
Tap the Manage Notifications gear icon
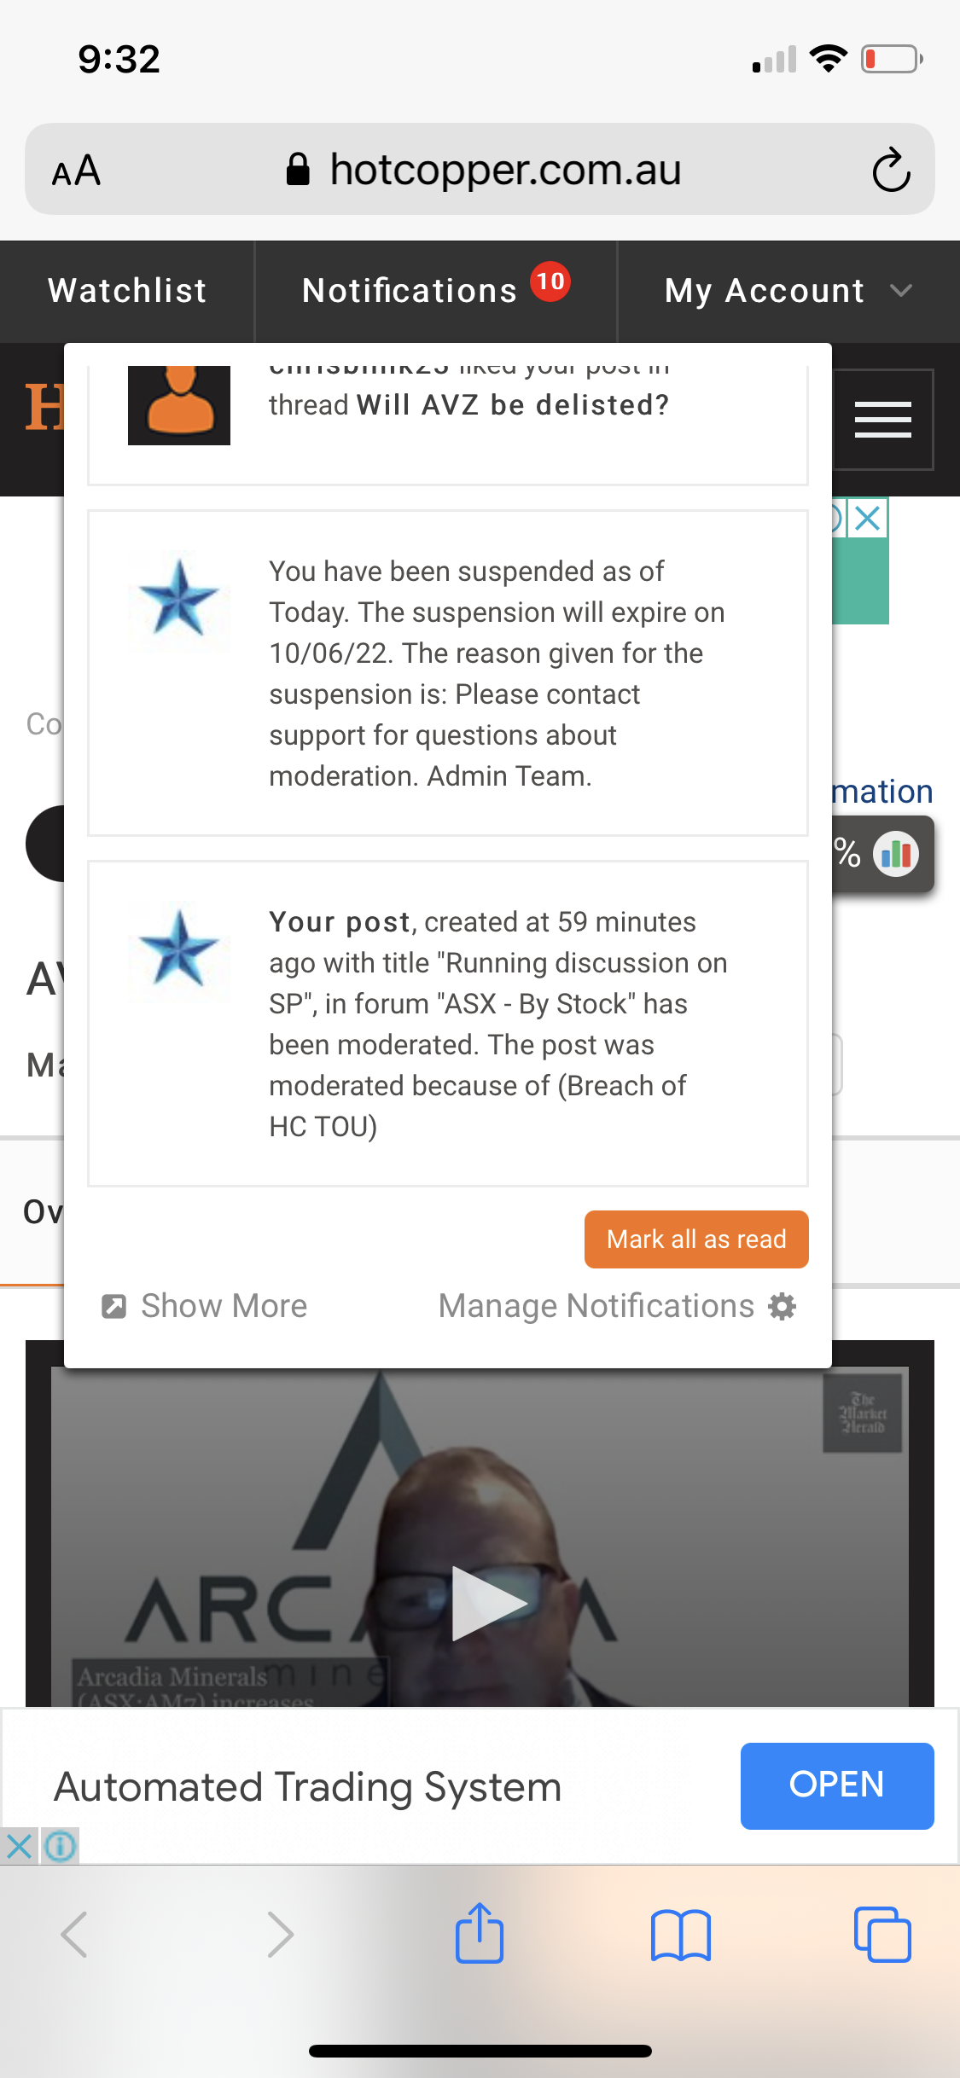click(783, 1306)
